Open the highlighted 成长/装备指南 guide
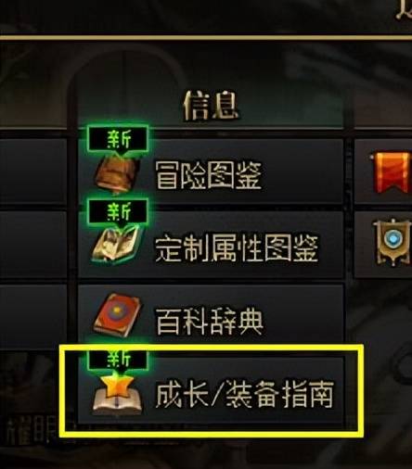The height and width of the screenshot is (469, 412). point(211,390)
